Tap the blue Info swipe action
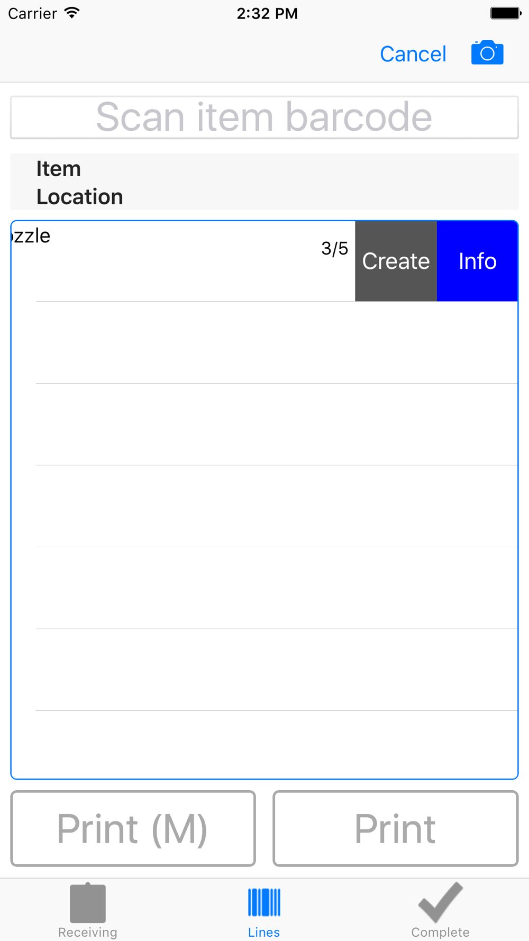The image size is (529, 941). 477,261
